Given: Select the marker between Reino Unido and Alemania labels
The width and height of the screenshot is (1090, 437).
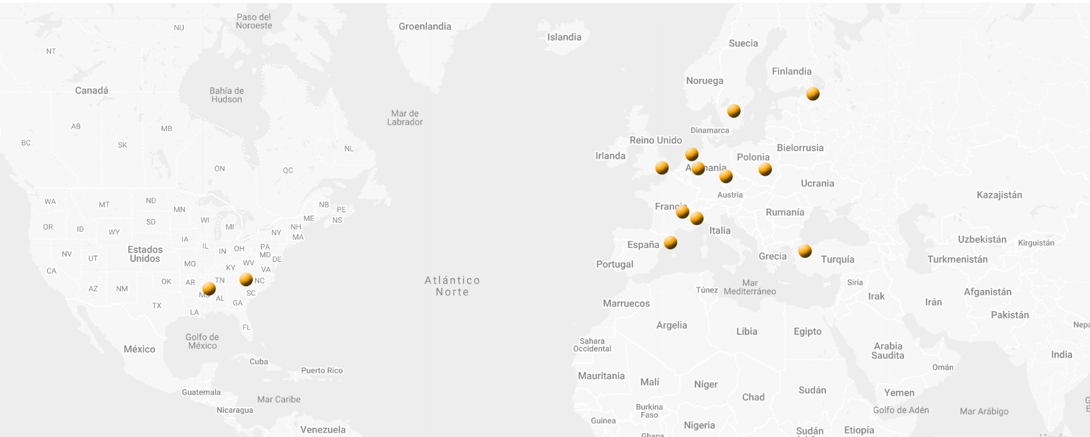Looking at the screenshot, I should tap(691, 154).
